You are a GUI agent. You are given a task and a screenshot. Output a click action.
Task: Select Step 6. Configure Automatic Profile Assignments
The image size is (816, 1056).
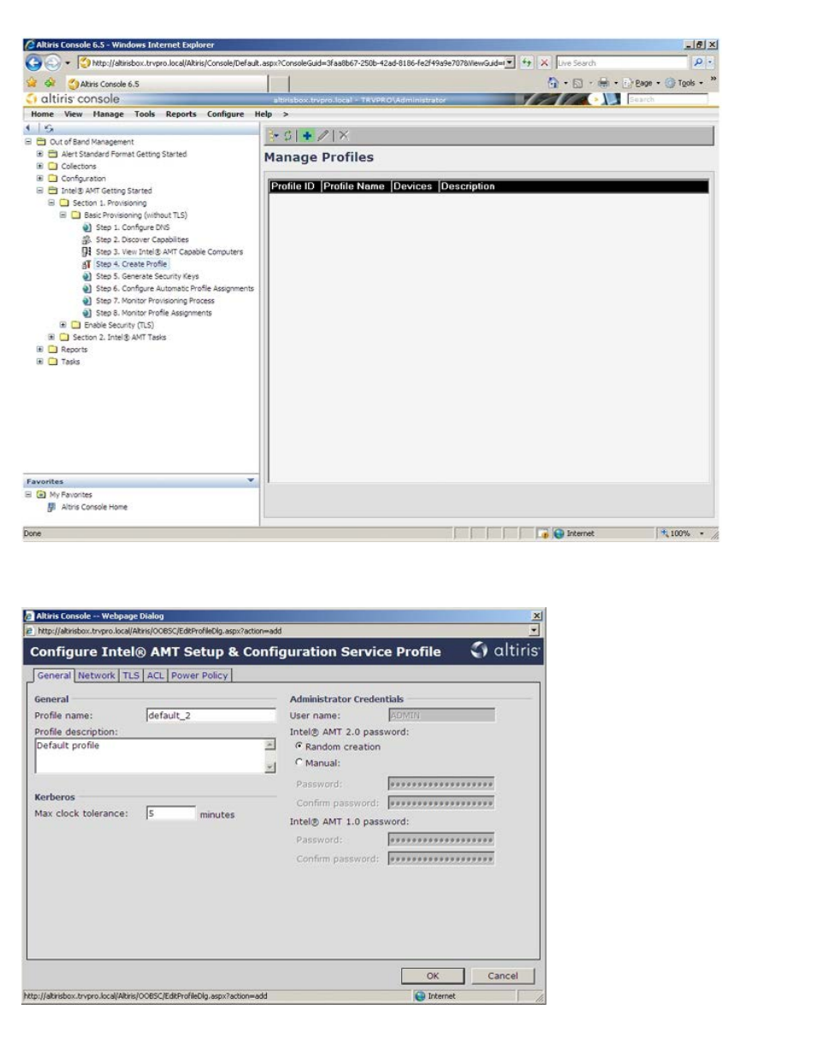pyautogui.click(x=174, y=288)
